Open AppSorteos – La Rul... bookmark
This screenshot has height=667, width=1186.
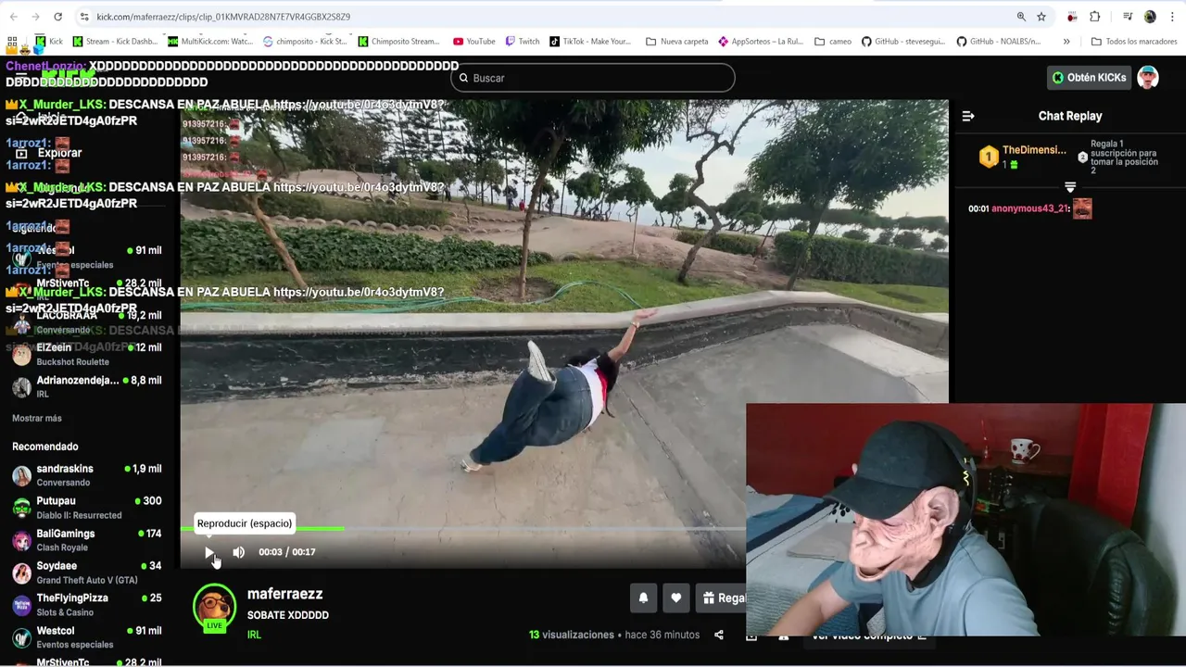tap(761, 42)
